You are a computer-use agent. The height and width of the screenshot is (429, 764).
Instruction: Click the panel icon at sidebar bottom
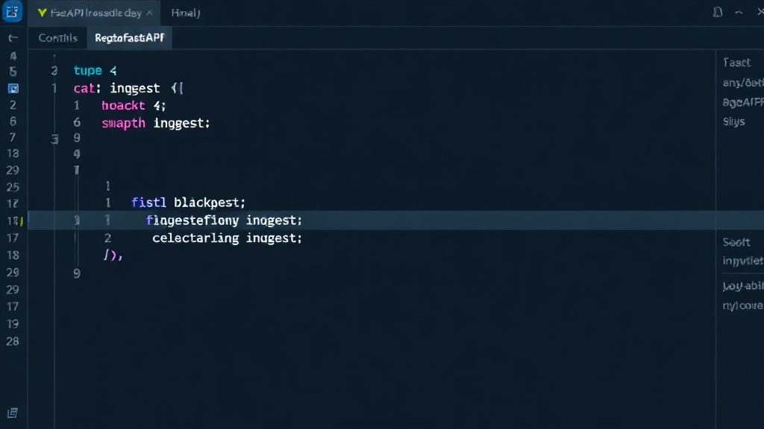coord(13,413)
